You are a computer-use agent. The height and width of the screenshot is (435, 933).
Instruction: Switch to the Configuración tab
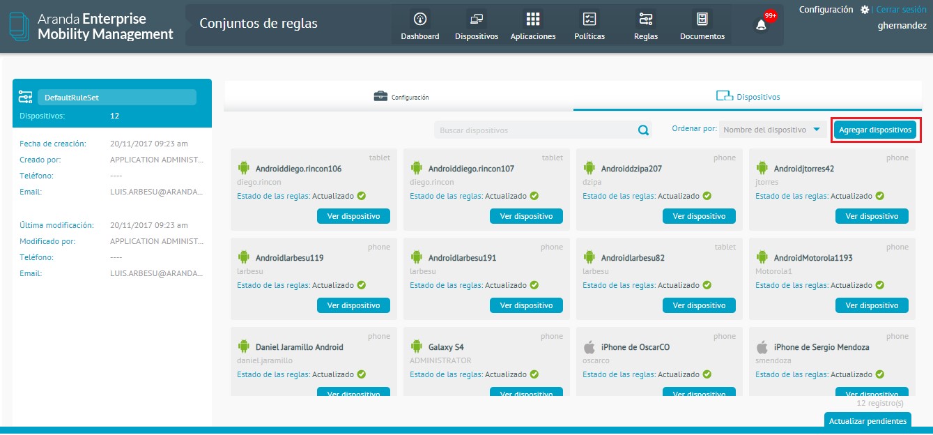click(401, 97)
